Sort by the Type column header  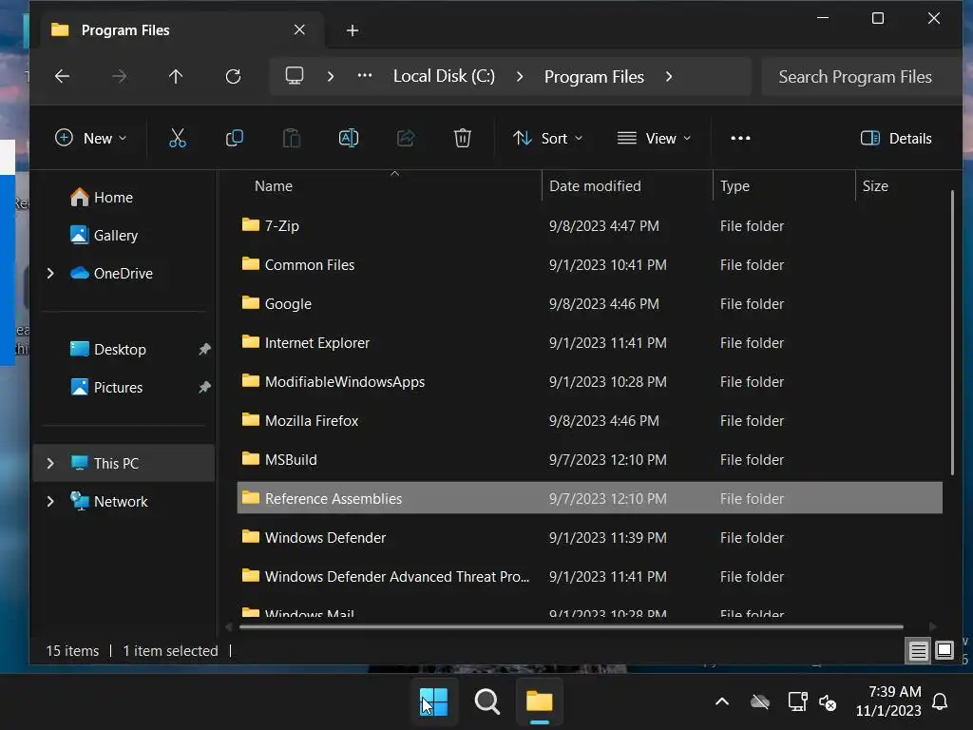[x=735, y=186]
